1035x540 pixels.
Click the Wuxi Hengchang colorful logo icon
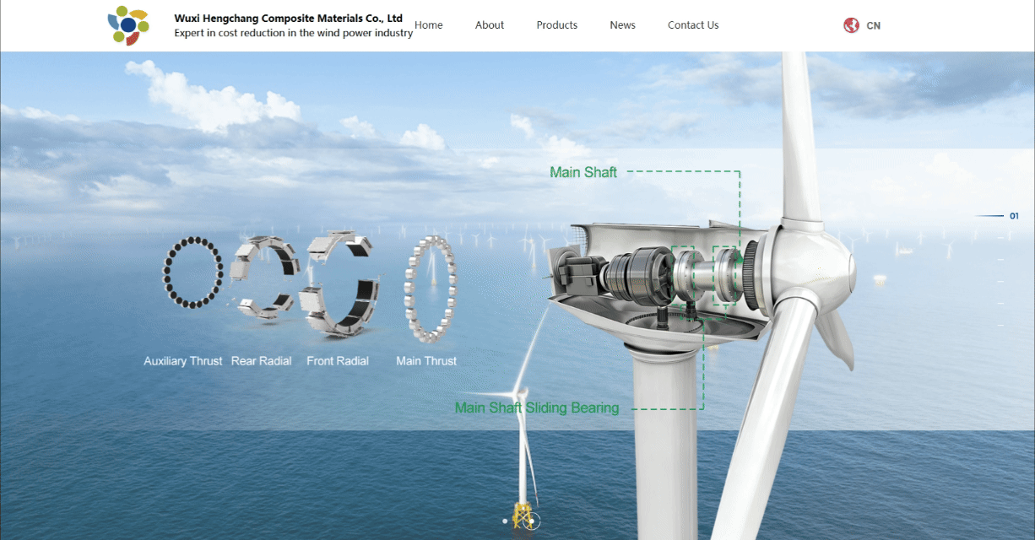(128, 25)
